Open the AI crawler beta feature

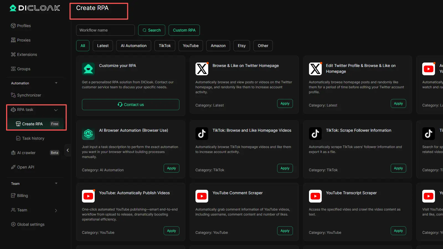click(26, 153)
